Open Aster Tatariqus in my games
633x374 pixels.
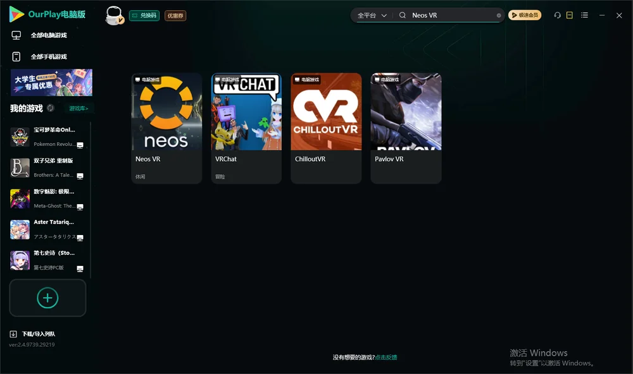coord(47,229)
